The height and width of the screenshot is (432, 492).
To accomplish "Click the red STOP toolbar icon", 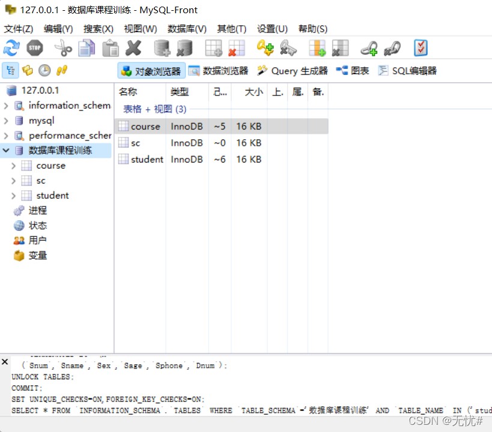I will pos(34,48).
